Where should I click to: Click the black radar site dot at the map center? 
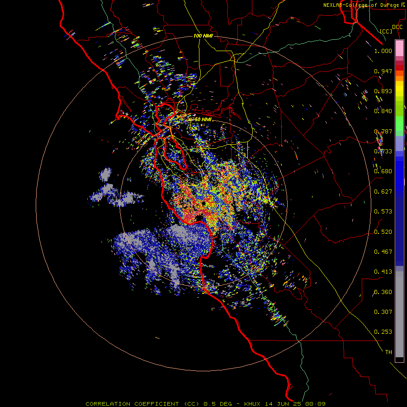(x=204, y=204)
